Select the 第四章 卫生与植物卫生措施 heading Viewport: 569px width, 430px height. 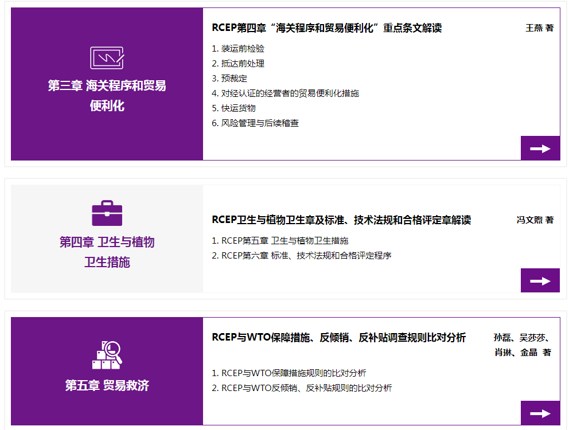[x=107, y=252]
